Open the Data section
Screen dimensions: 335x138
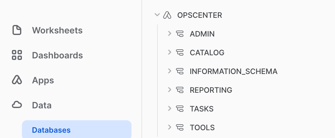(x=42, y=105)
